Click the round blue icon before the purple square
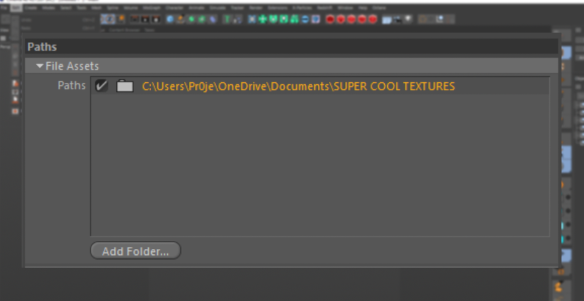This screenshot has width=584, height=301. click(305, 19)
